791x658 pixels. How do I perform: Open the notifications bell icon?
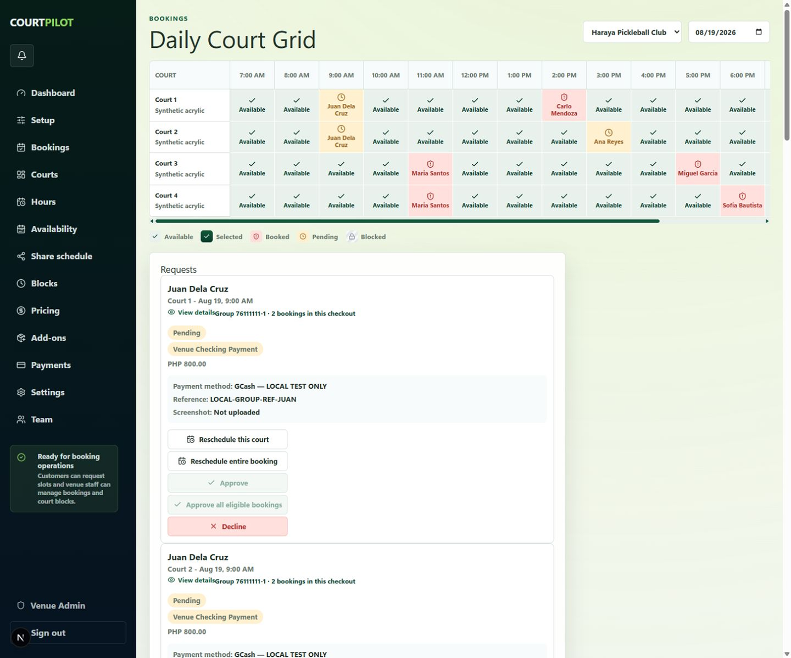(22, 56)
